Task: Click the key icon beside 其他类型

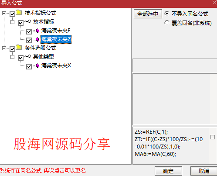Action: click(x=27, y=56)
